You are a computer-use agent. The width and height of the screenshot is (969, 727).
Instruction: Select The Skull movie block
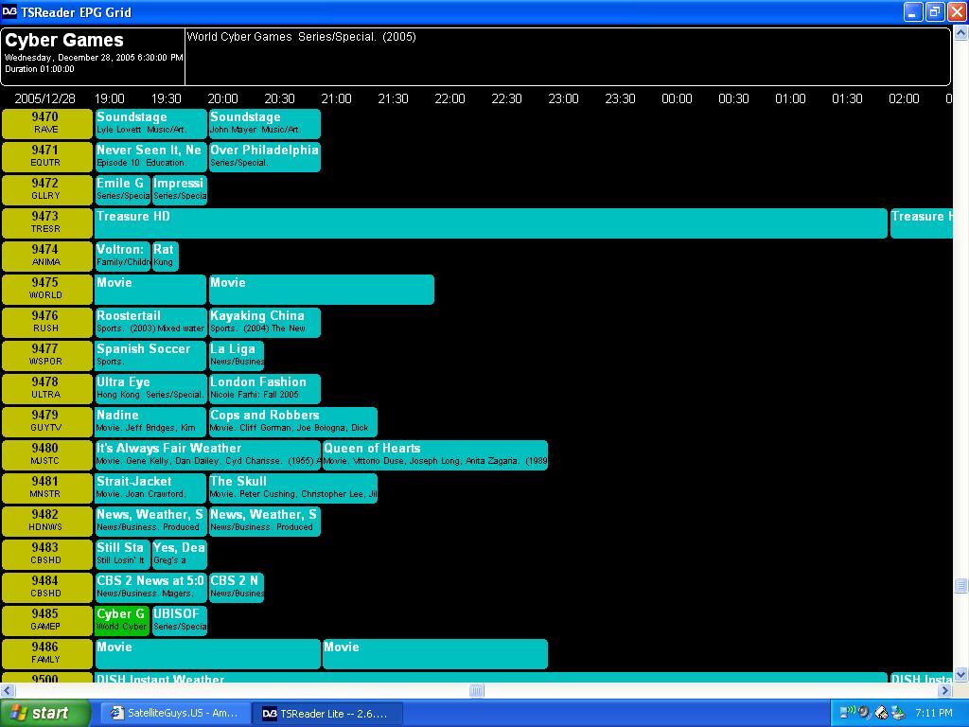click(x=293, y=488)
